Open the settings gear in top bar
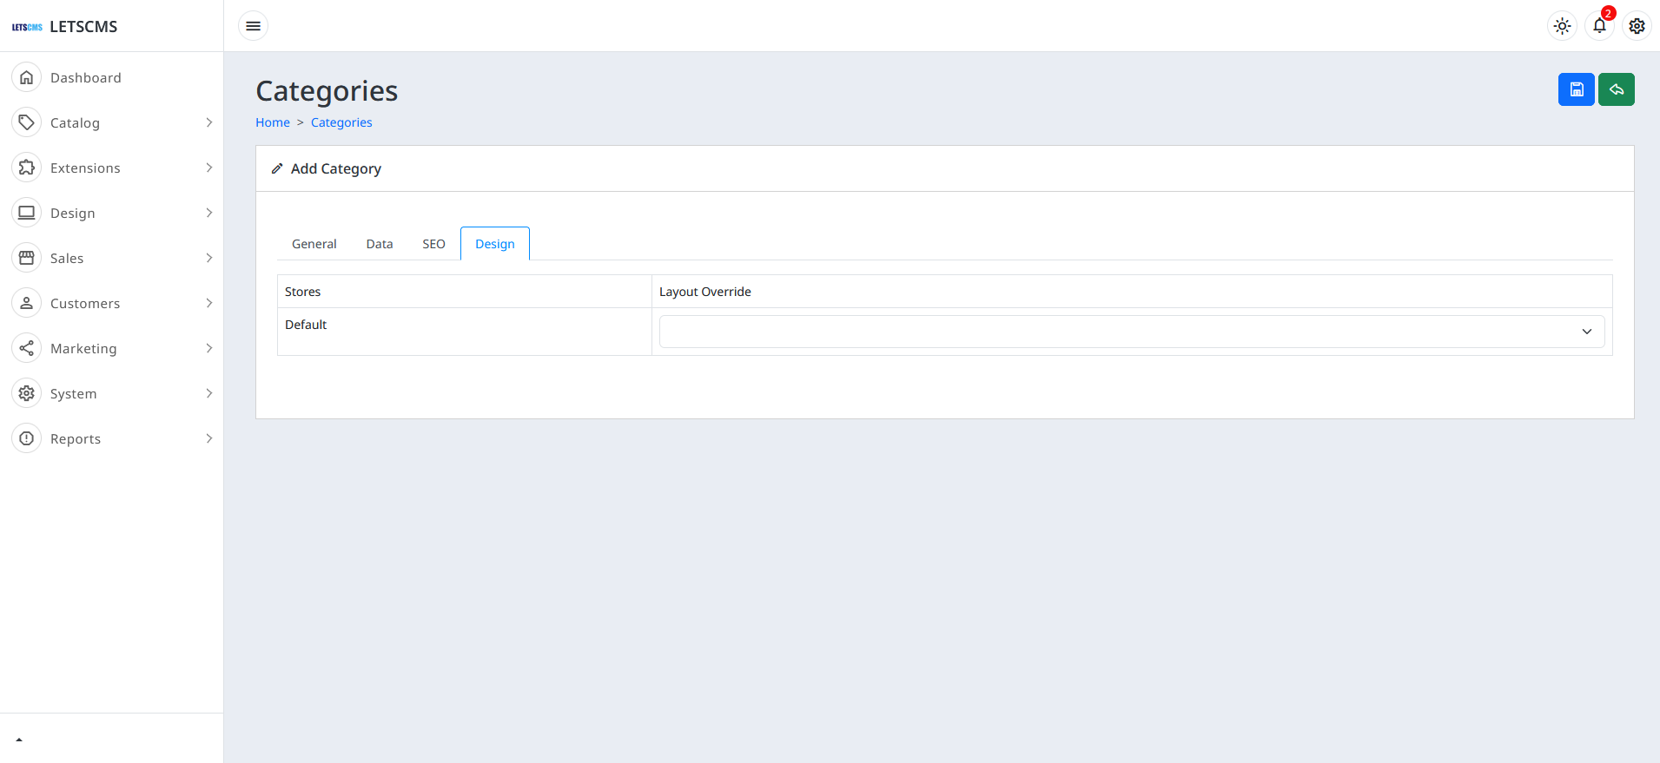The image size is (1660, 763). click(1637, 26)
